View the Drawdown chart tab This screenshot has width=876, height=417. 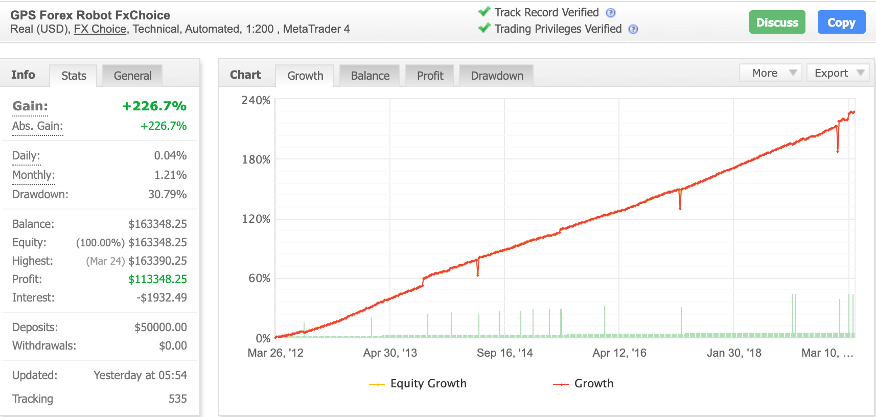click(x=496, y=76)
